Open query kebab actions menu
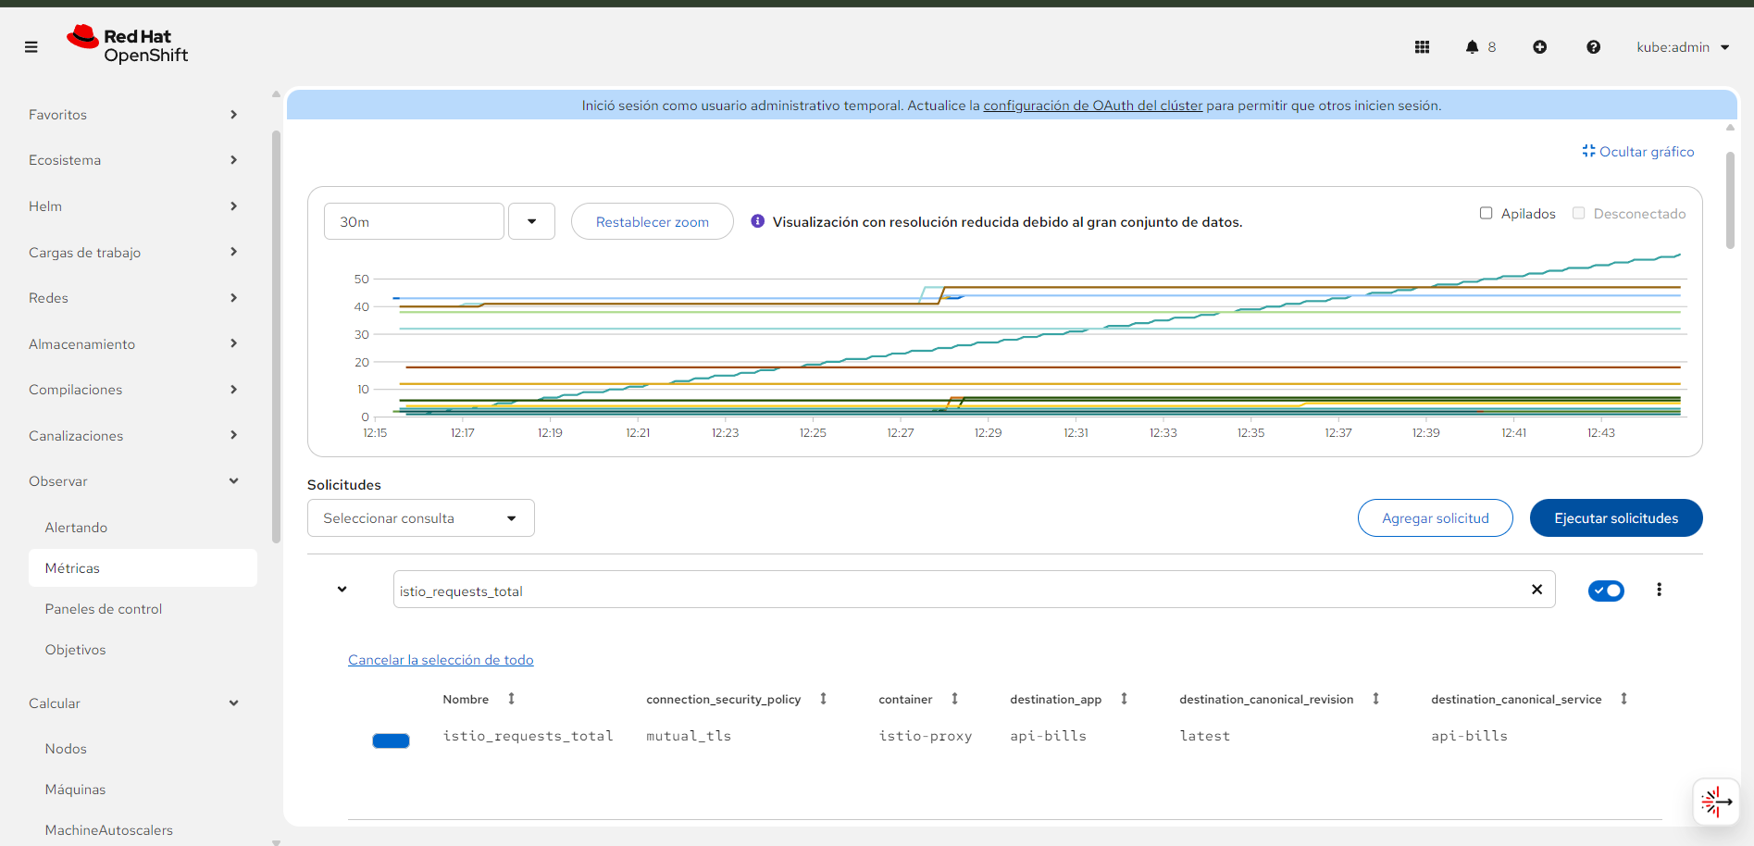The height and width of the screenshot is (846, 1754). [x=1659, y=590]
